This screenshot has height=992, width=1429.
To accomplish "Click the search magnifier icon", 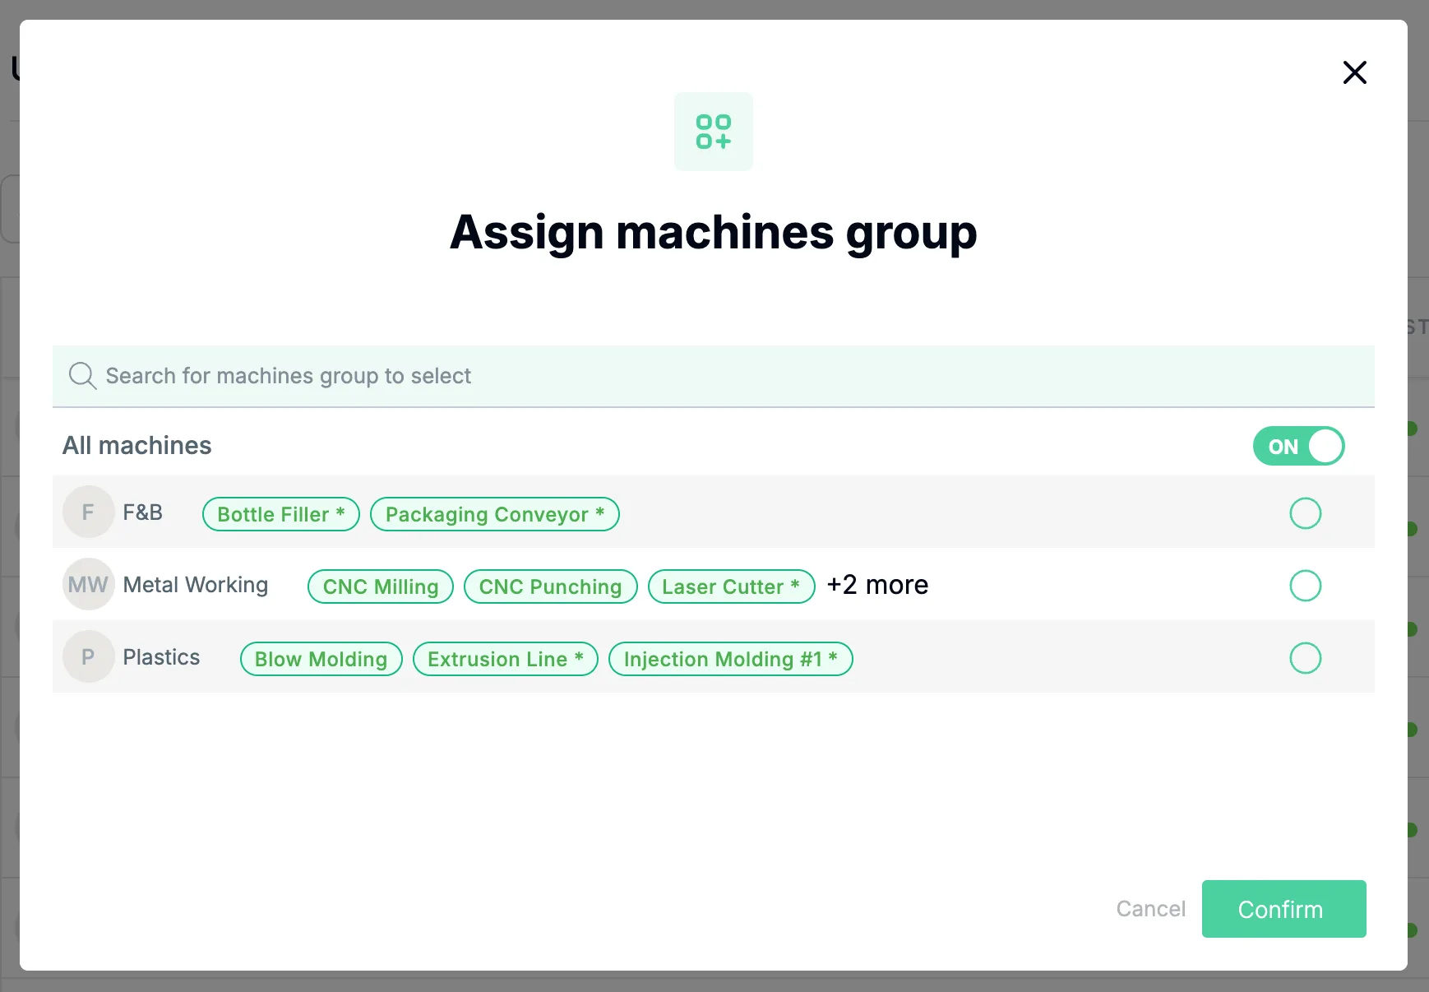I will pos(82,376).
